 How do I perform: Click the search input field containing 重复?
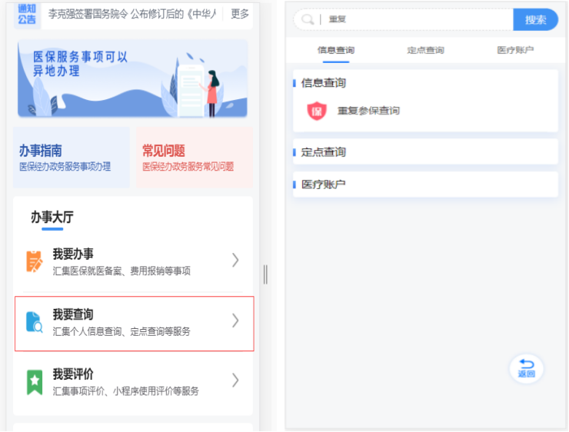click(x=415, y=20)
